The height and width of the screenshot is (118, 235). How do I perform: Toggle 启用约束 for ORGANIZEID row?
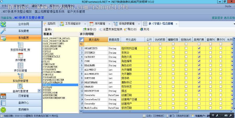[x=199, y=48]
